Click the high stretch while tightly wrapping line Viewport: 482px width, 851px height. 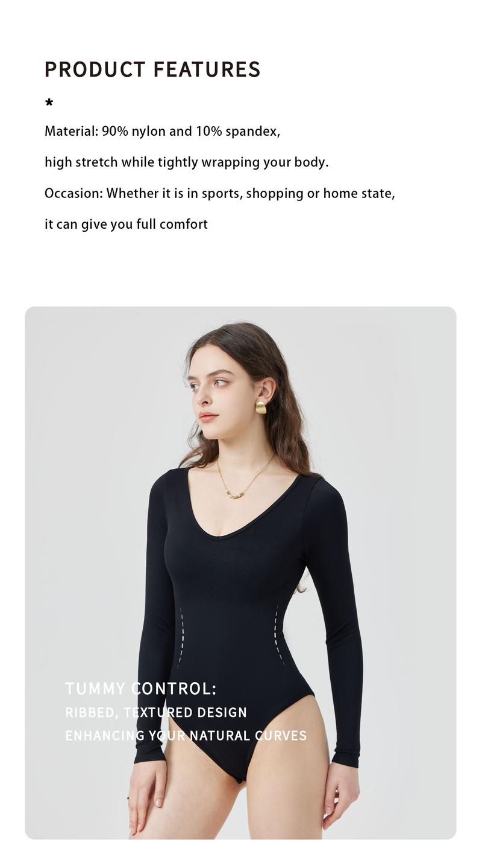tap(187, 162)
